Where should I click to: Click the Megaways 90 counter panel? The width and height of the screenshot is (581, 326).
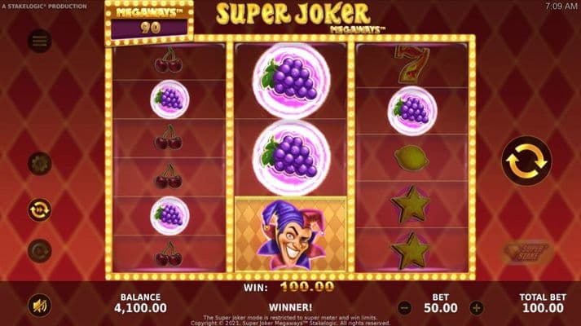[x=149, y=23]
